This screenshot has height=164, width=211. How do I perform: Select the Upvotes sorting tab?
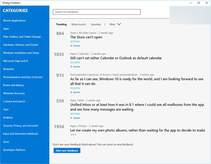[x=96, y=24]
